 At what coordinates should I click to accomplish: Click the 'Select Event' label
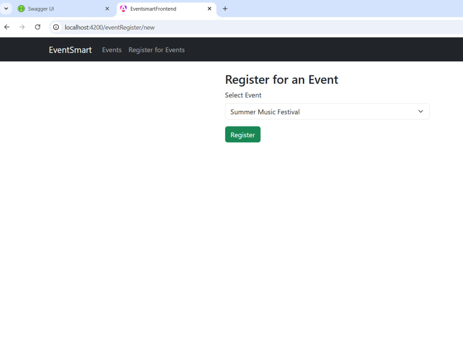(243, 95)
